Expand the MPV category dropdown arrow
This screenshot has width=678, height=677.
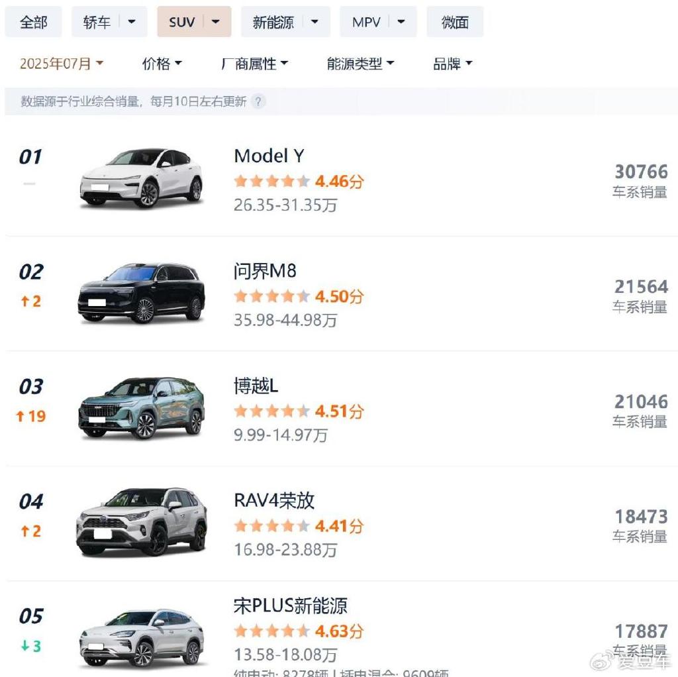click(x=401, y=22)
